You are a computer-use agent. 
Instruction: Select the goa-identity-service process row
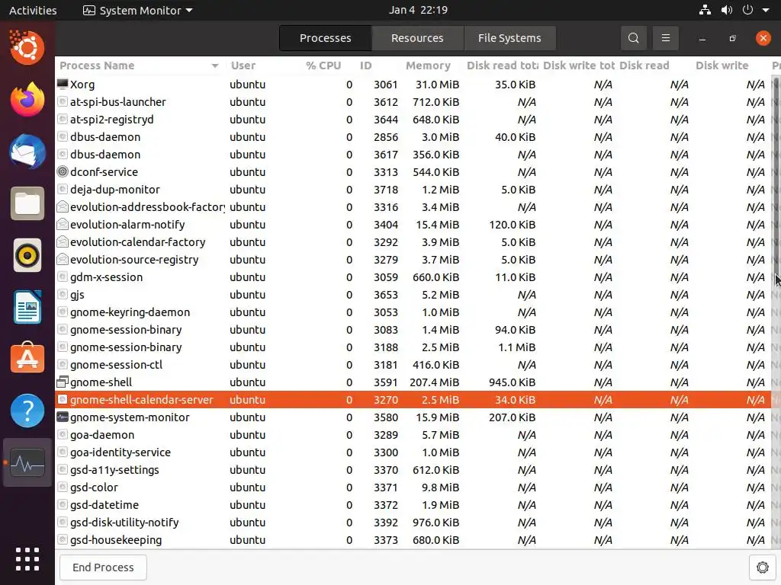413,452
